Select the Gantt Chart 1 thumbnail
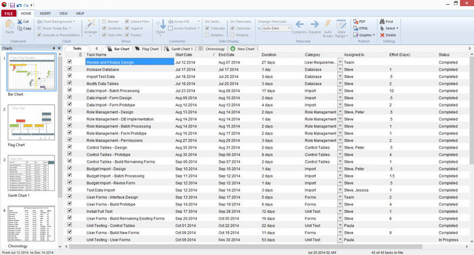This screenshot has height=255, width=474. tap(31, 173)
